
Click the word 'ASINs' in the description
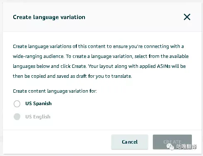[x=164, y=66]
